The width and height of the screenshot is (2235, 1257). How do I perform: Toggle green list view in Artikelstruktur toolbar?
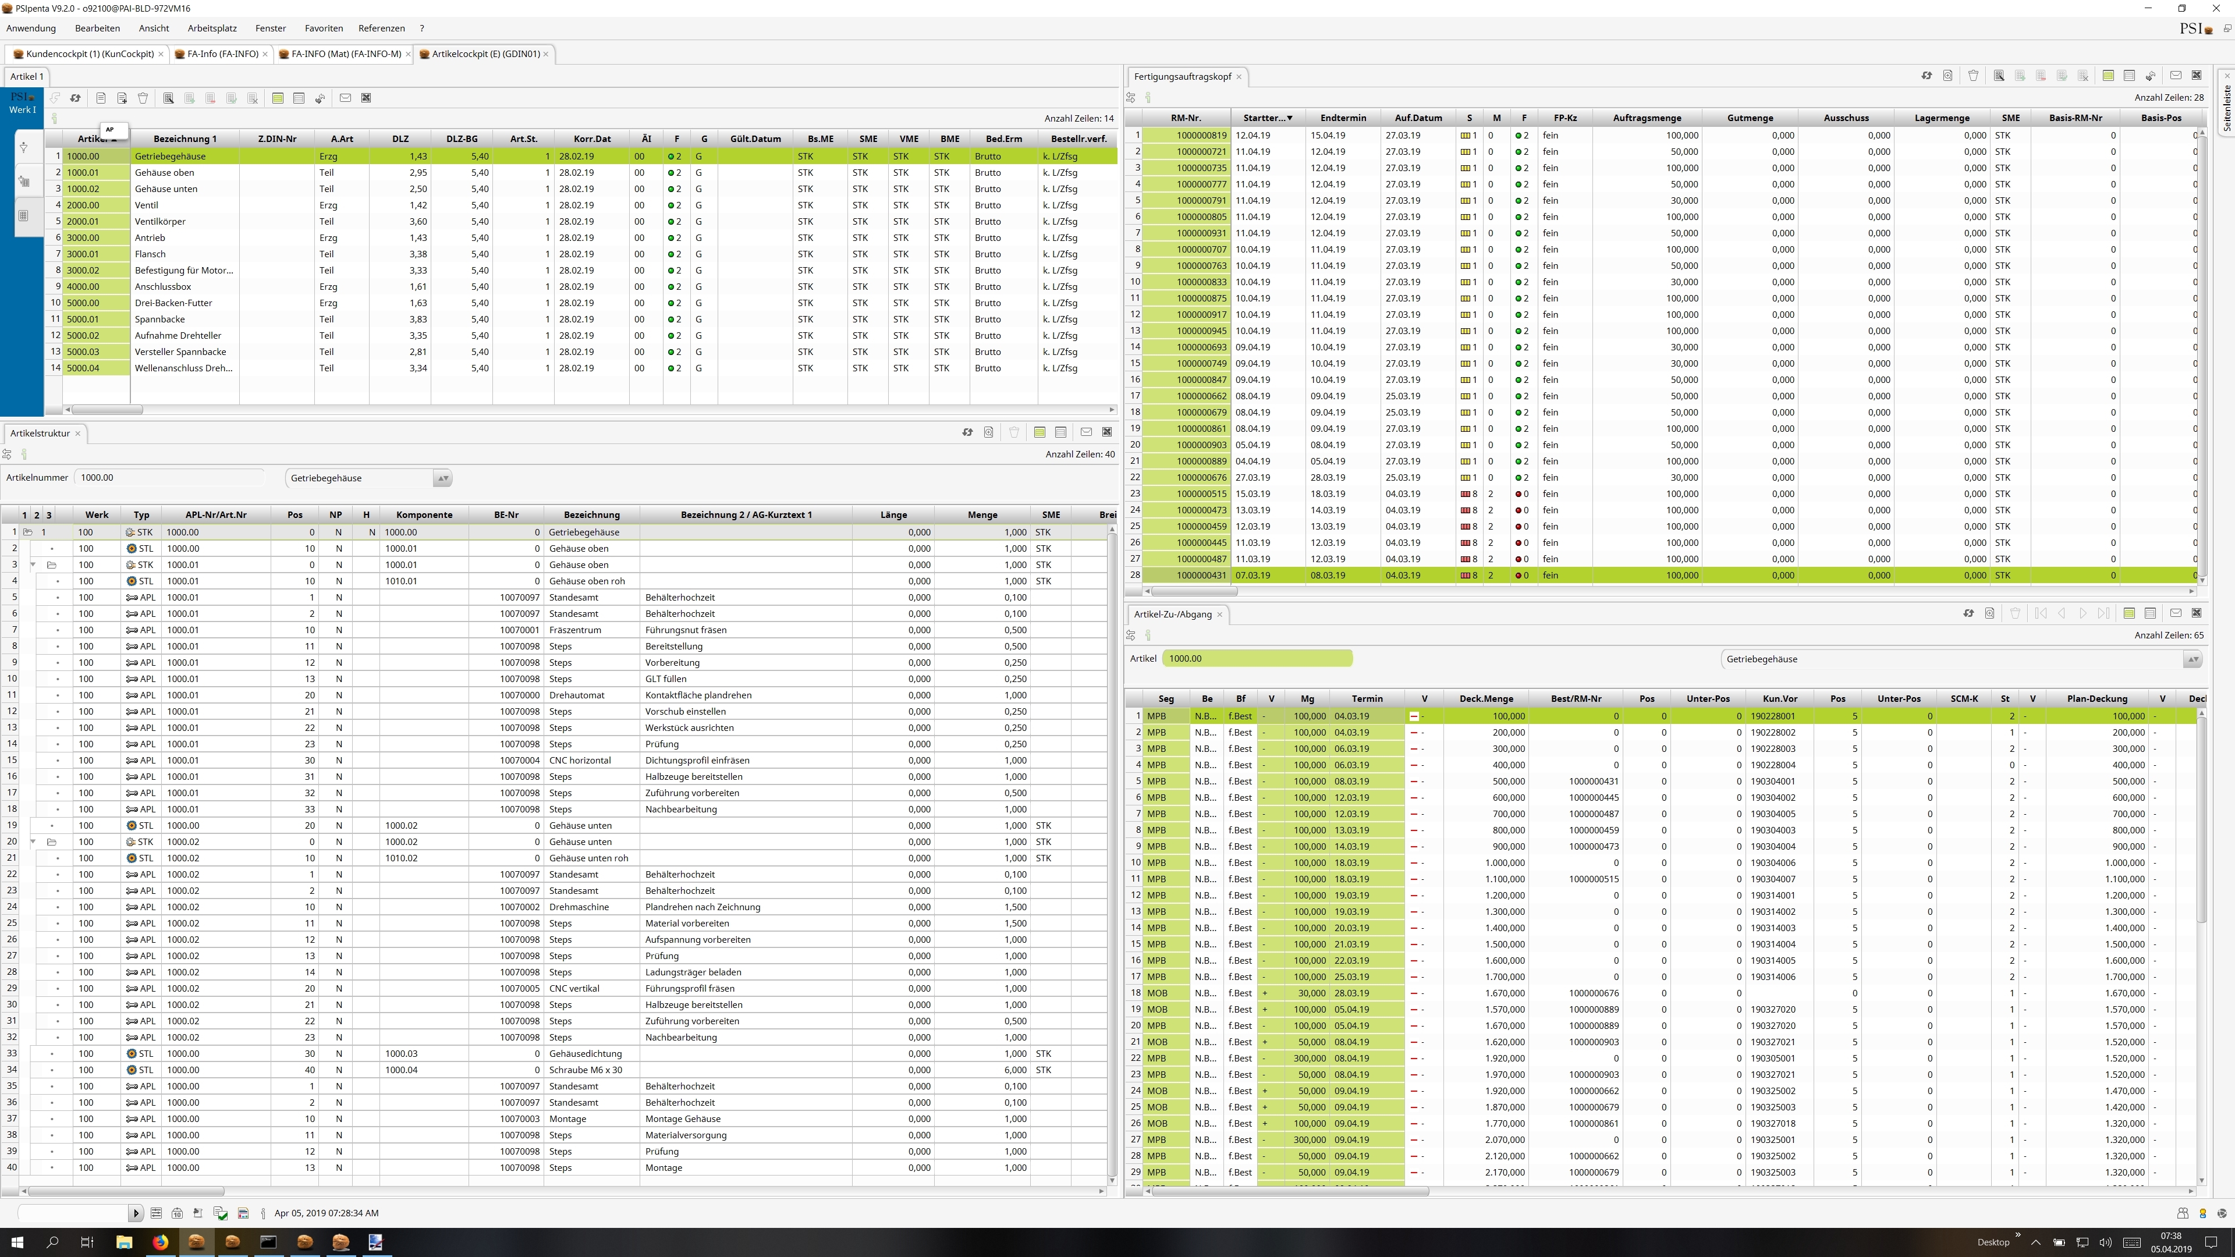click(1040, 432)
